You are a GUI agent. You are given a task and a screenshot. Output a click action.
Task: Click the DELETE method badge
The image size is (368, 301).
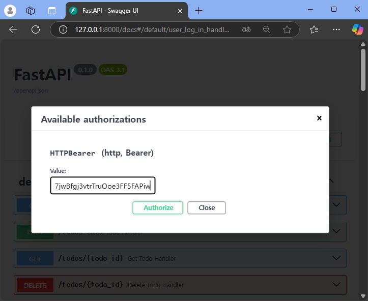click(x=35, y=285)
